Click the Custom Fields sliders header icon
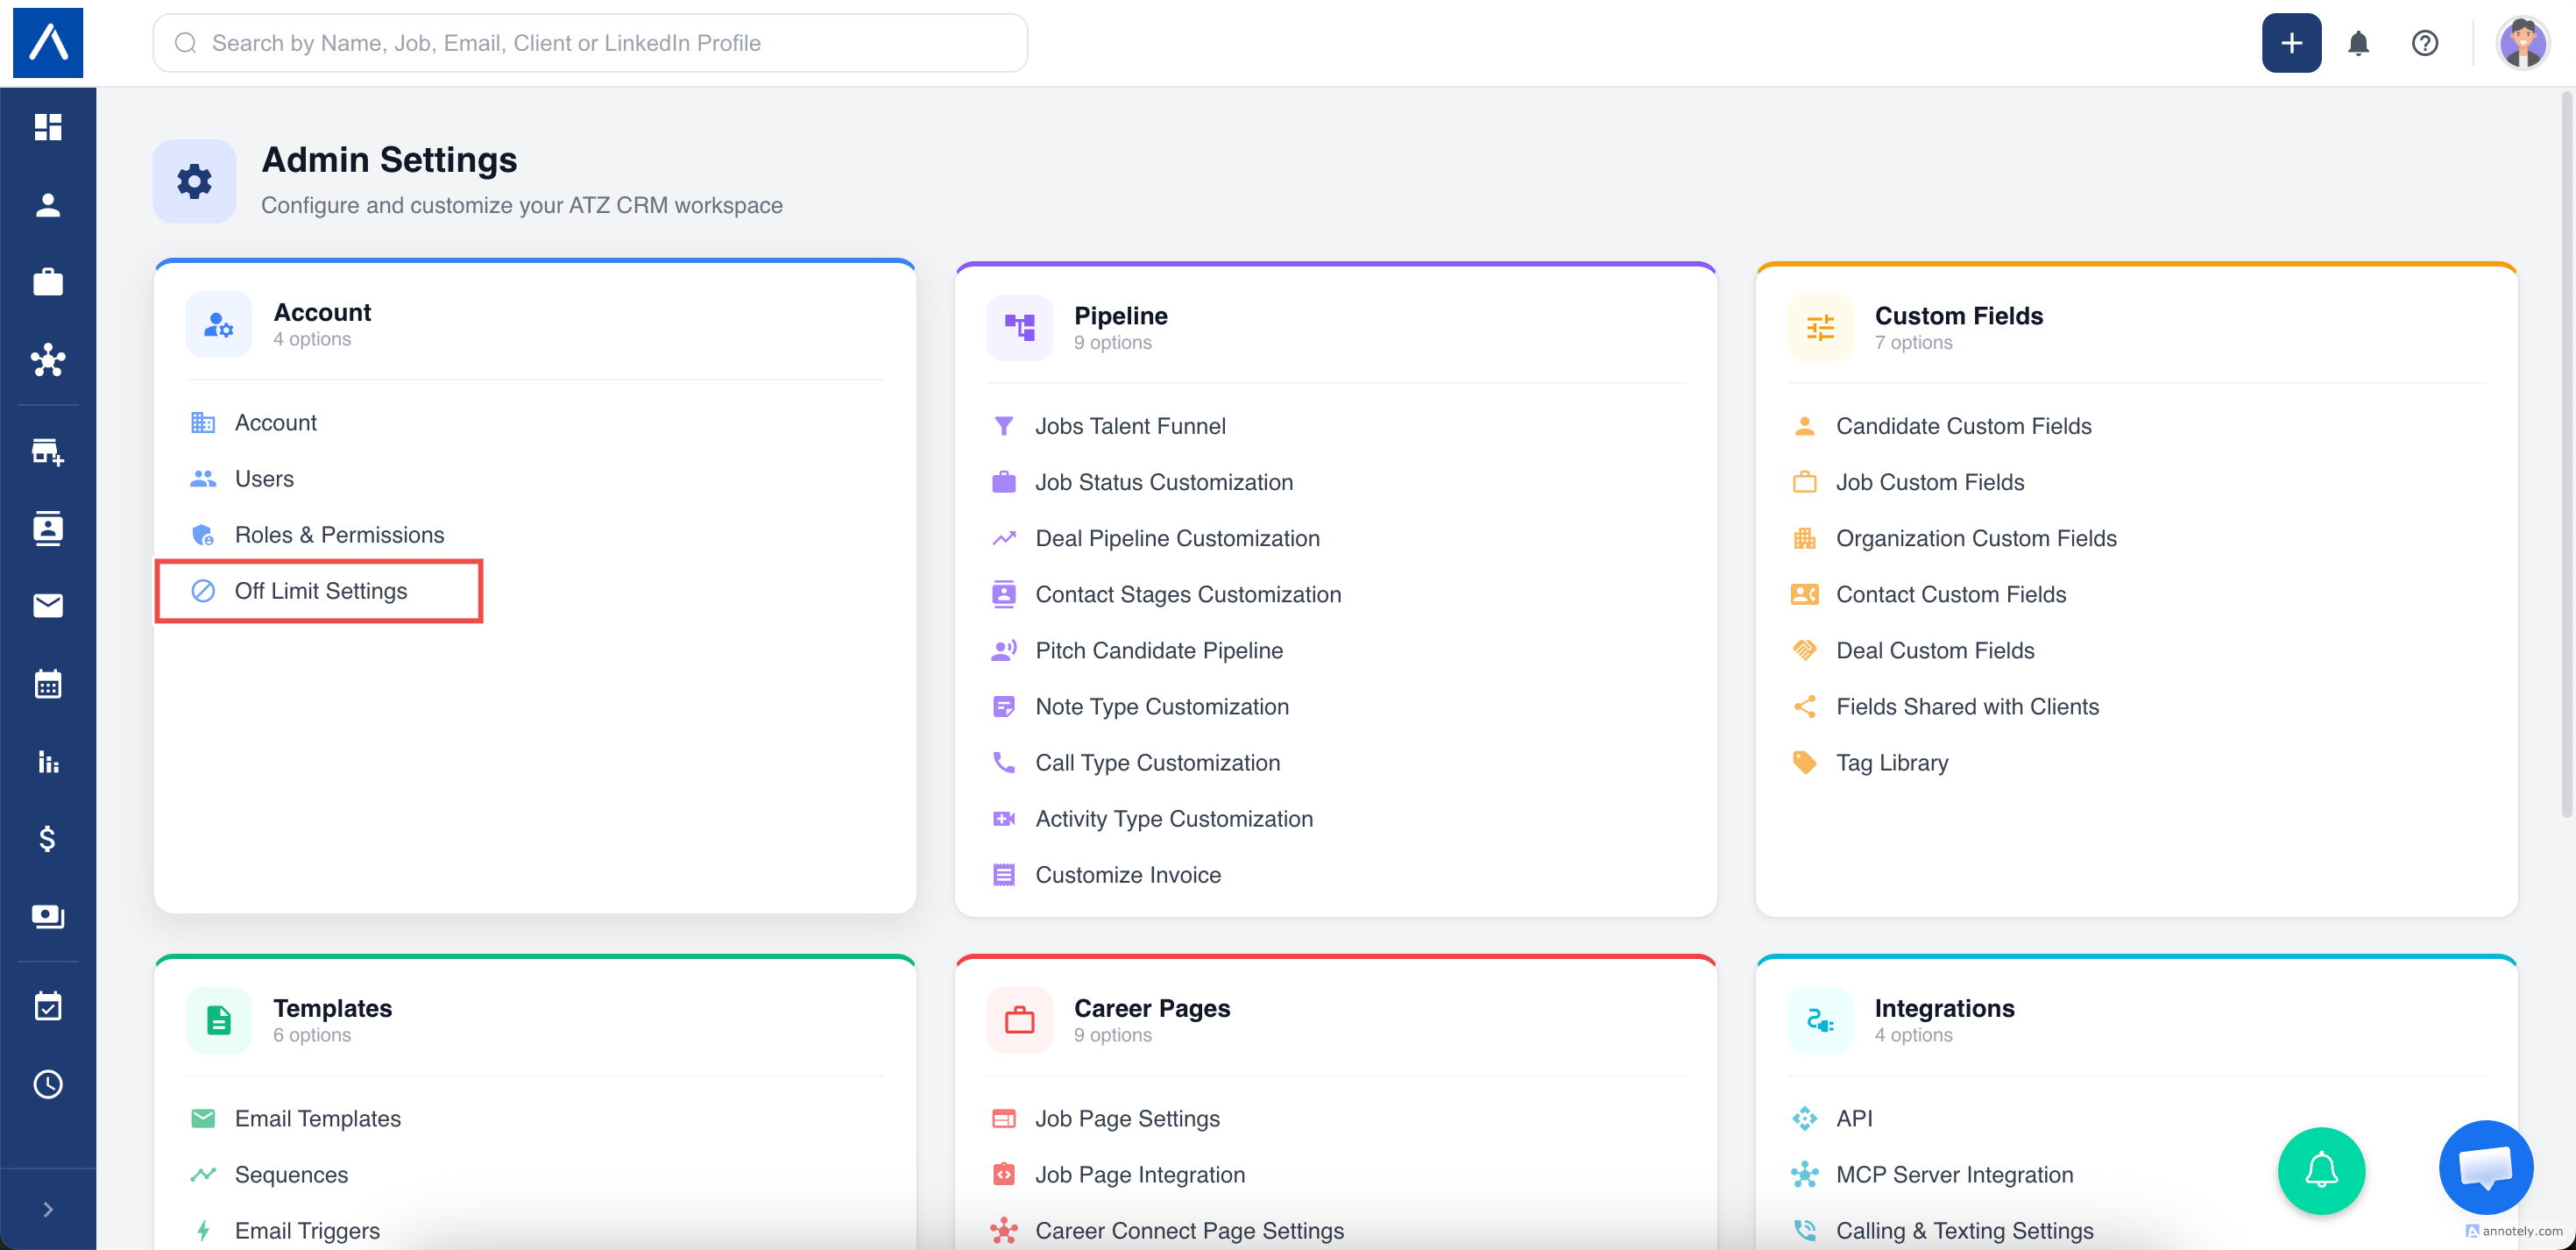Screen dimensions: 2576x1250 point(1821,328)
